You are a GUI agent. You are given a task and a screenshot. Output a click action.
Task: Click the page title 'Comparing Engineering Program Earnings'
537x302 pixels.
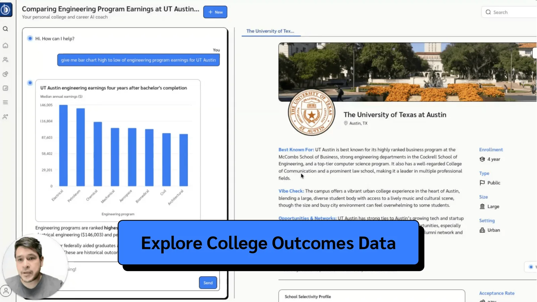[x=110, y=9]
